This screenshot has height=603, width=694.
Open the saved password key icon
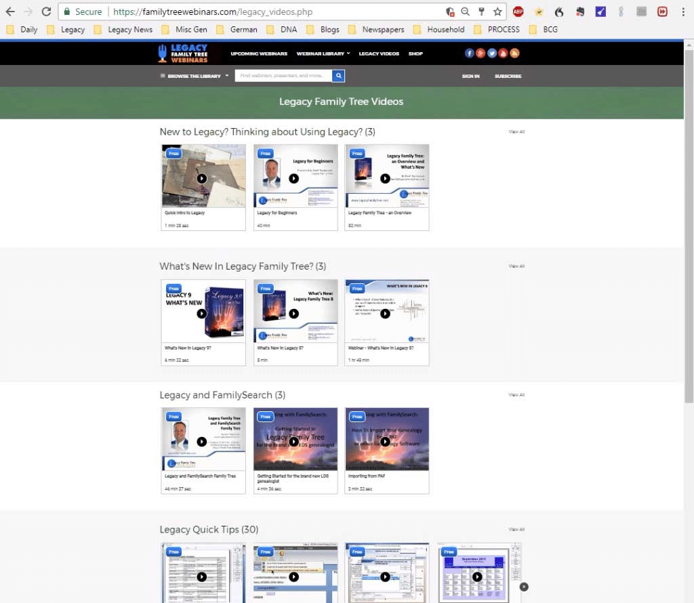click(482, 12)
